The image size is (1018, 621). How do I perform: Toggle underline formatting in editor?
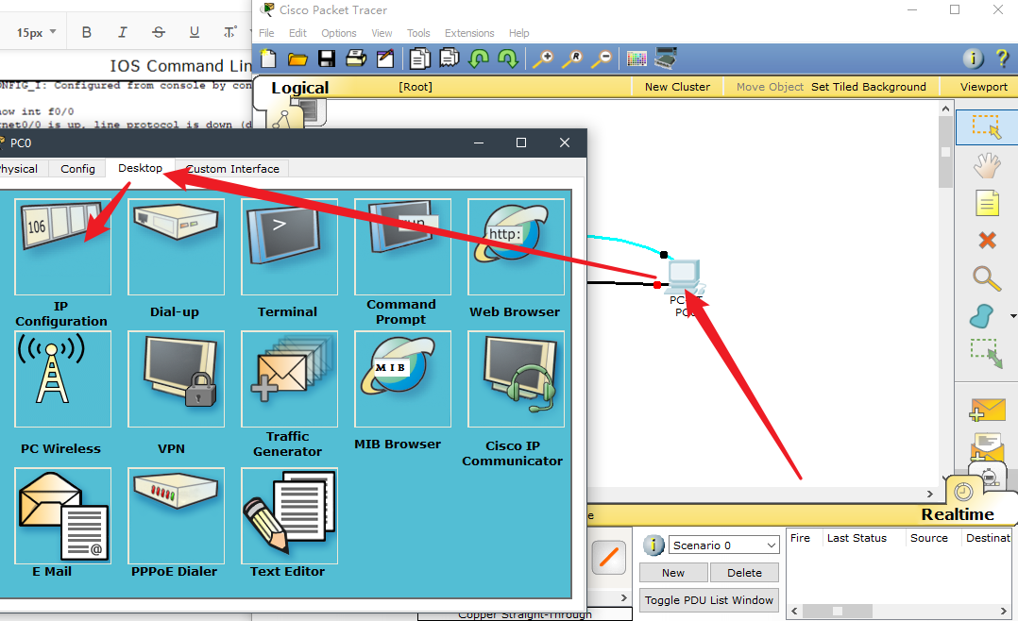coord(194,32)
